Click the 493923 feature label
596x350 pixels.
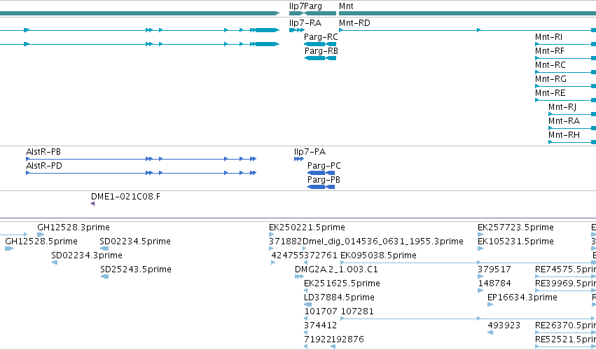pos(504,325)
